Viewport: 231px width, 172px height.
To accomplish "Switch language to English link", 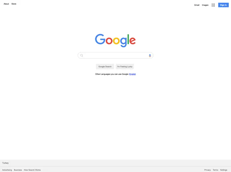I will (x=132, y=74).
